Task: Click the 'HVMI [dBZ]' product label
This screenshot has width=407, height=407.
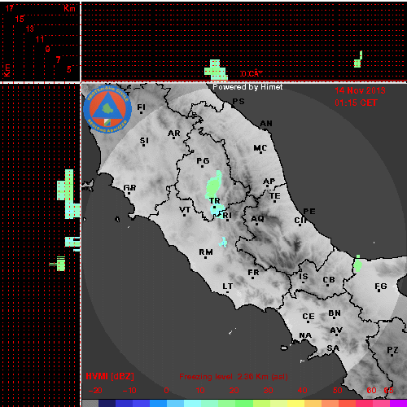Action: coord(110,376)
